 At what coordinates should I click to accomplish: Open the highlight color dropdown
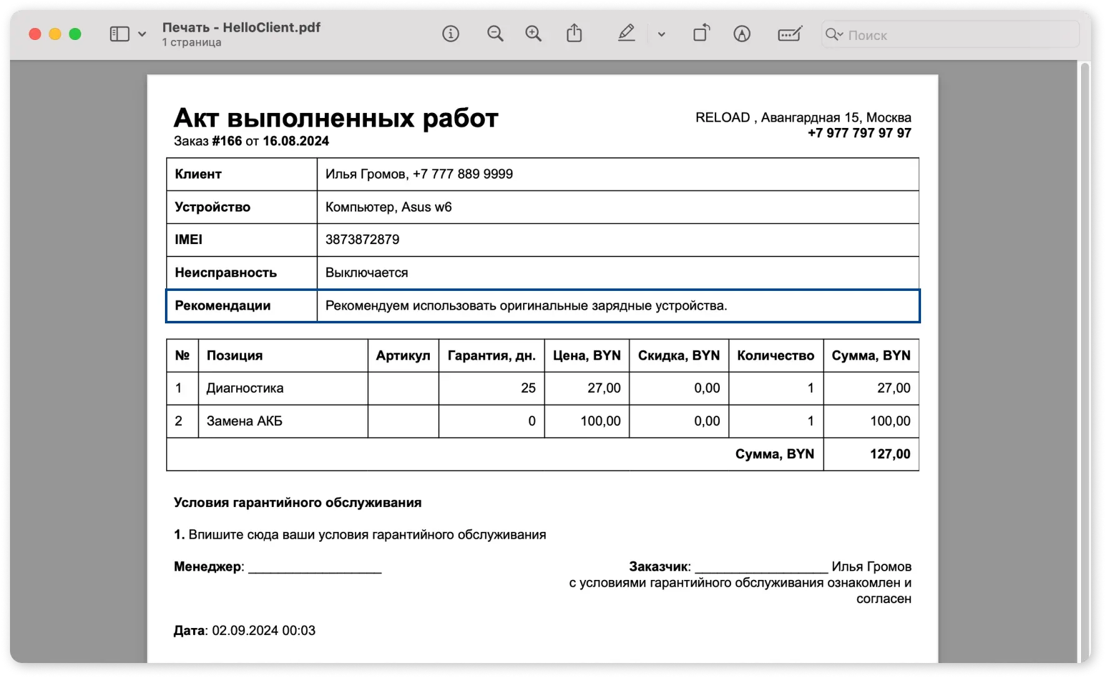pos(661,34)
